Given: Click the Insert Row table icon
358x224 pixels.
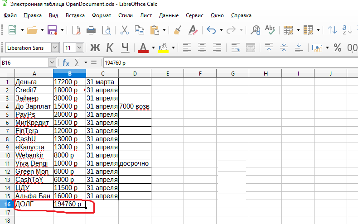Looking at the screenshot, I should [288, 30].
